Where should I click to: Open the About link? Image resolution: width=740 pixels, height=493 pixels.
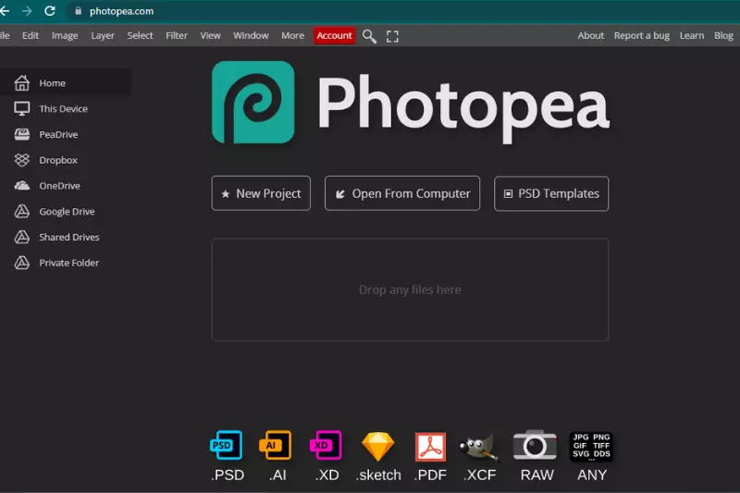point(590,35)
